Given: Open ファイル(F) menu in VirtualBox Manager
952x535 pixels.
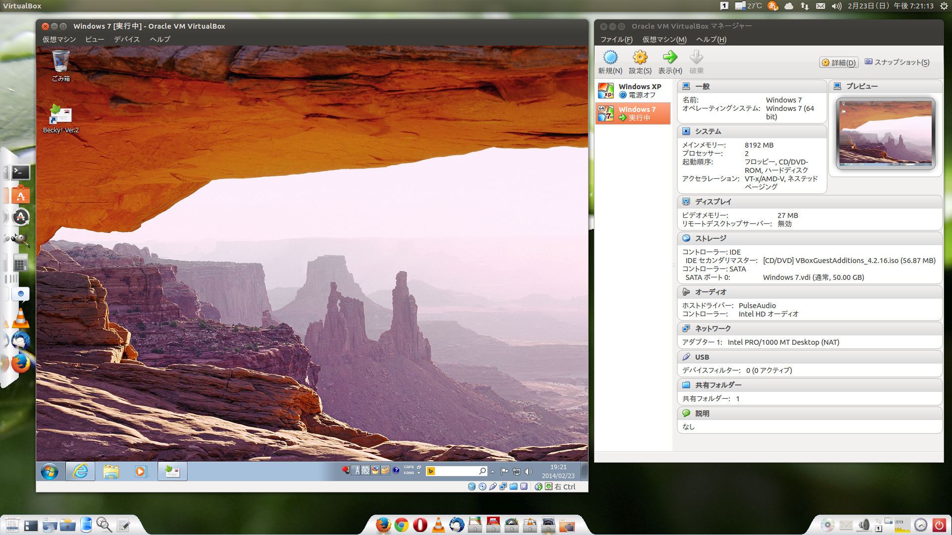Looking at the screenshot, I should click(x=616, y=40).
